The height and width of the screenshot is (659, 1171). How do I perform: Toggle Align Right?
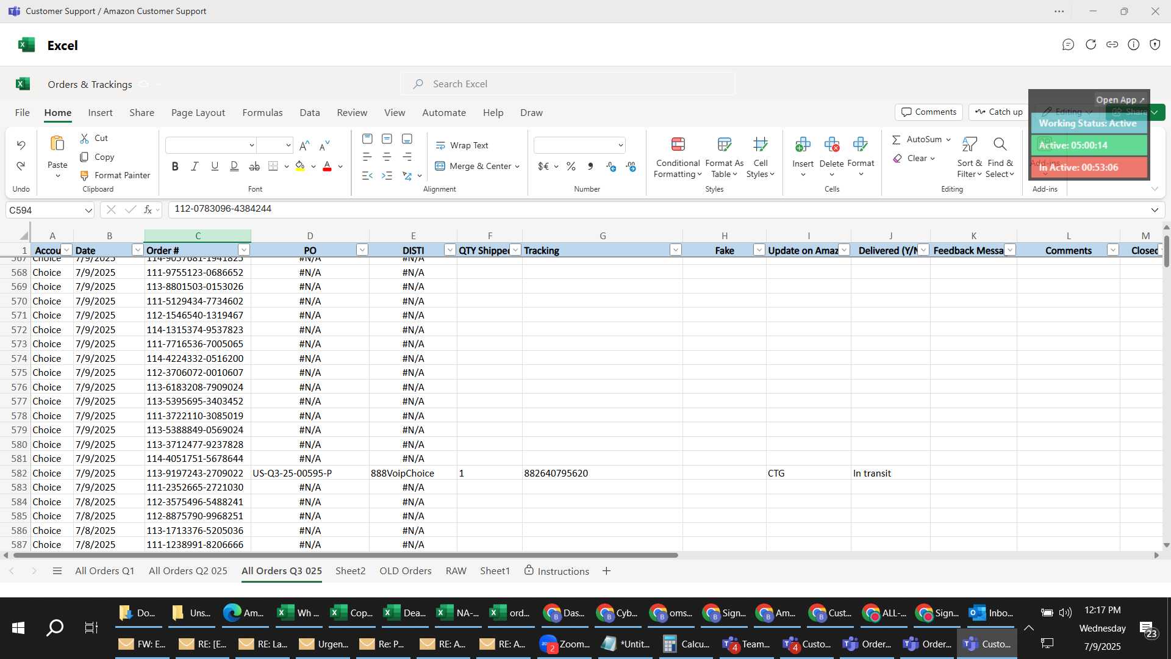pos(407,157)
